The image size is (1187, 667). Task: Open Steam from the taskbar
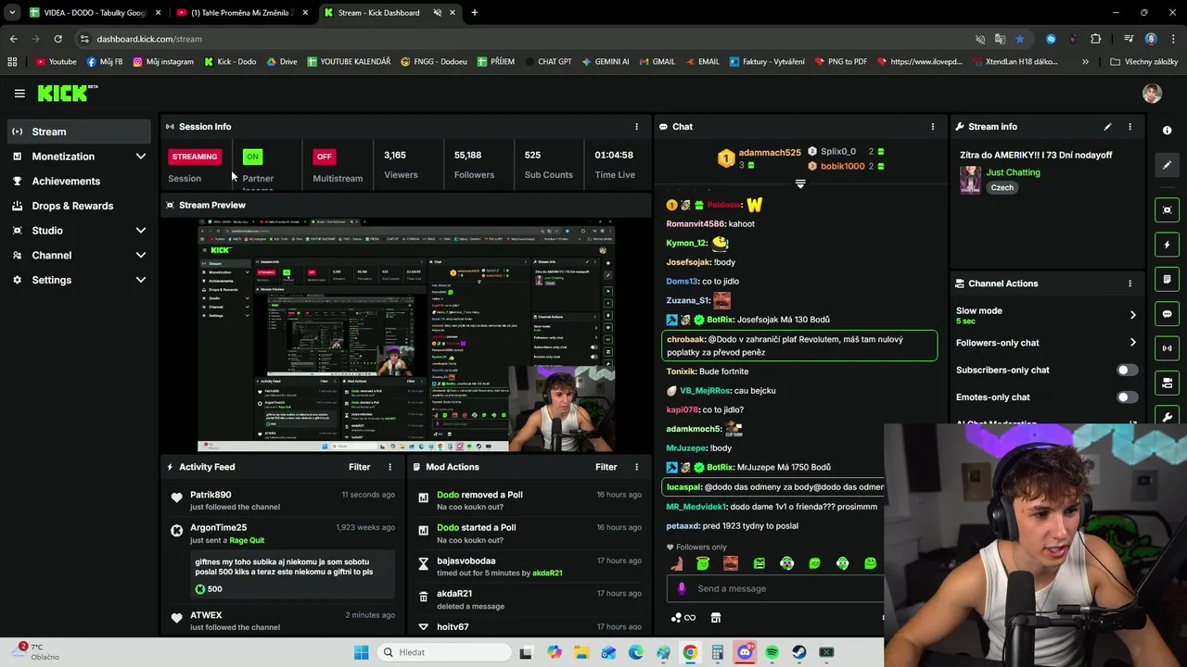(x=799, y=652)
